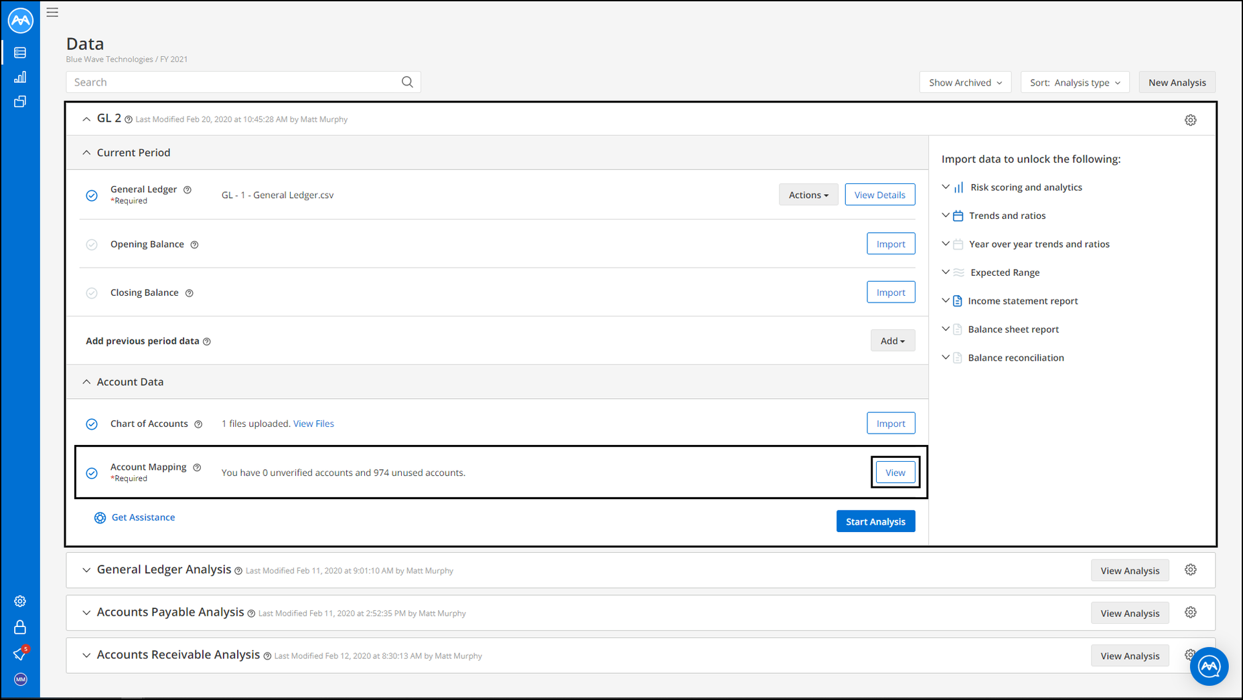
Task: Open the Show Archived dropdown
Action: coord(965,82)
